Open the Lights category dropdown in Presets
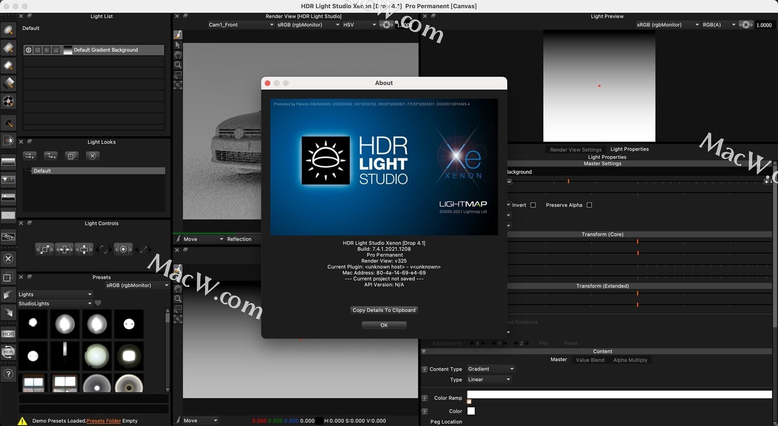 click(55, 294)
